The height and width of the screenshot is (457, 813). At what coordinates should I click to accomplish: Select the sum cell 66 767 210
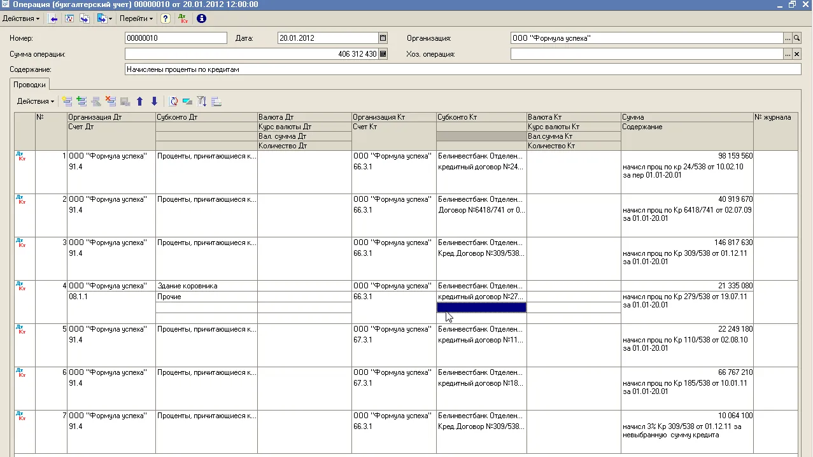pos(688,372)
